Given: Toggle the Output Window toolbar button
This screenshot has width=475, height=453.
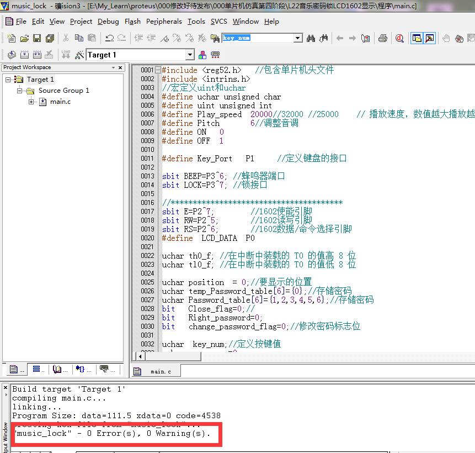Looking at the screenshot, I should tap(429, 38).
